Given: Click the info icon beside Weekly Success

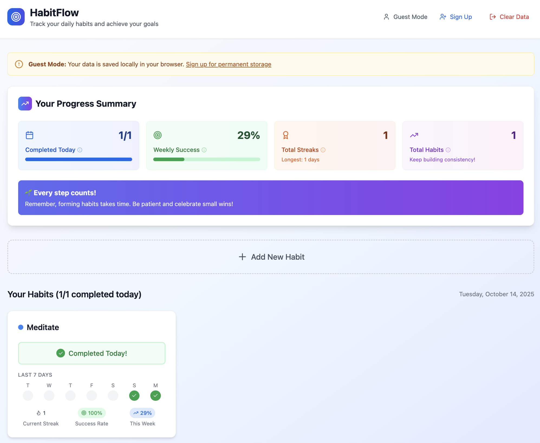Looking at the screenshot, I should [204, 150].
